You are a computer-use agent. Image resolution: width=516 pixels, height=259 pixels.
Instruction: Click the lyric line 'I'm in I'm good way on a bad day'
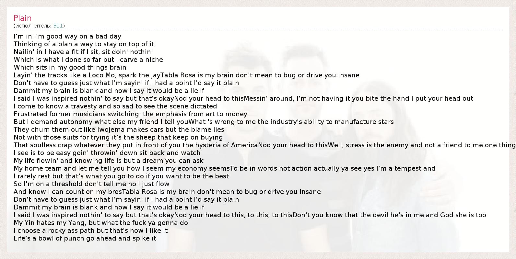(67, 36)
